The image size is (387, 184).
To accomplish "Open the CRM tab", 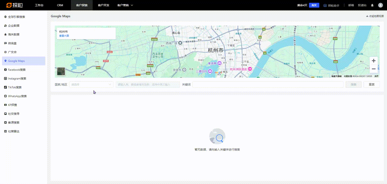I will tap(60, 5).
